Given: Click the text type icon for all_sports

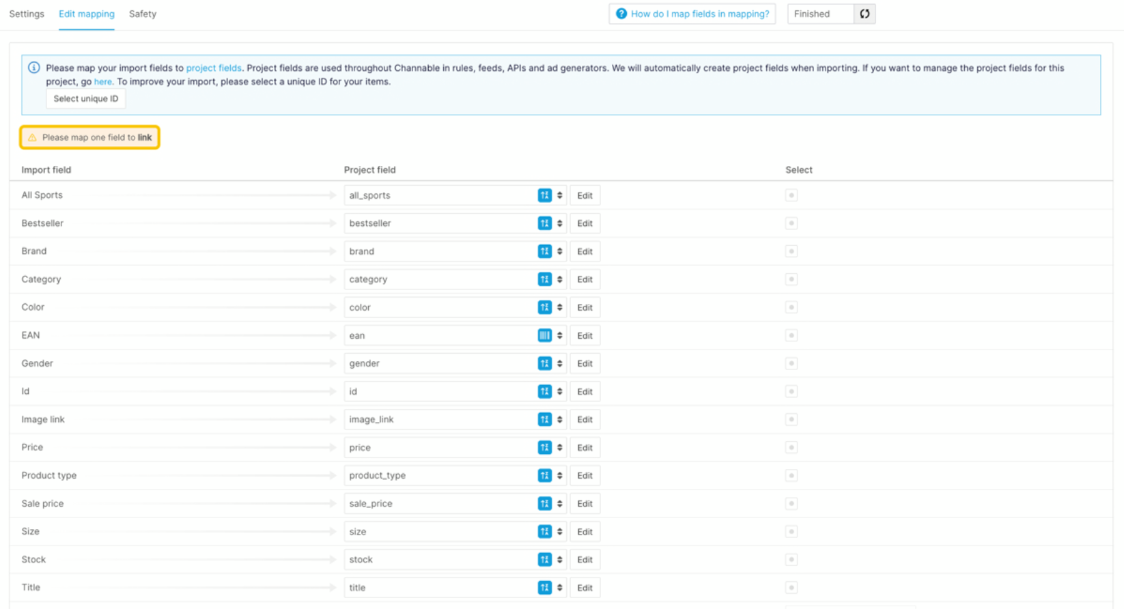Looking at the screenshot, I should (x=544, y=195).
